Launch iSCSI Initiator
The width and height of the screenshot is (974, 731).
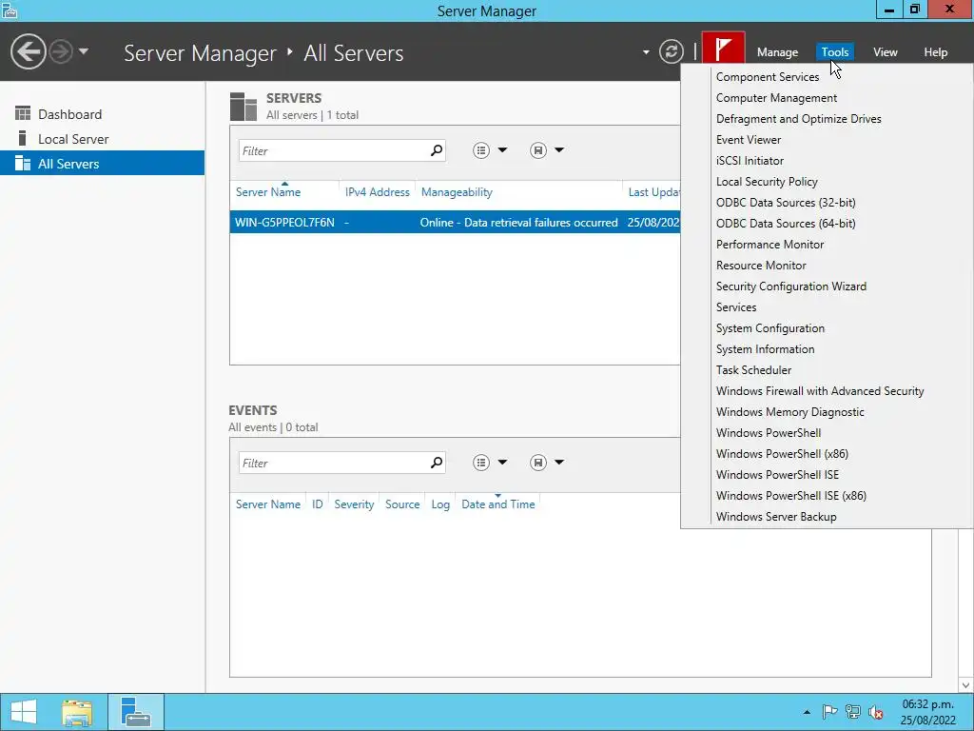pos(750,161)
